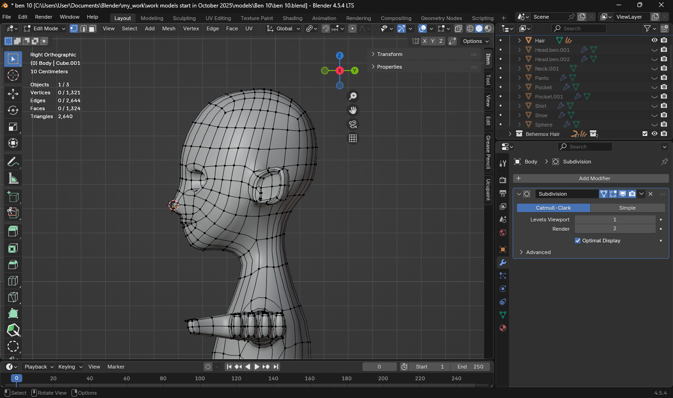Click the pan hand viewport icon
Image resolution: width=673 pixels, height=398 pixels.
353,110
